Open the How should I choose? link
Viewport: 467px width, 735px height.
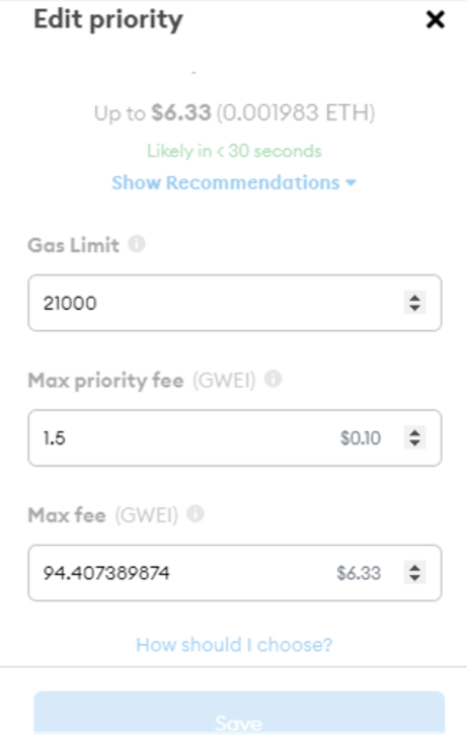[x=234, y=644]
